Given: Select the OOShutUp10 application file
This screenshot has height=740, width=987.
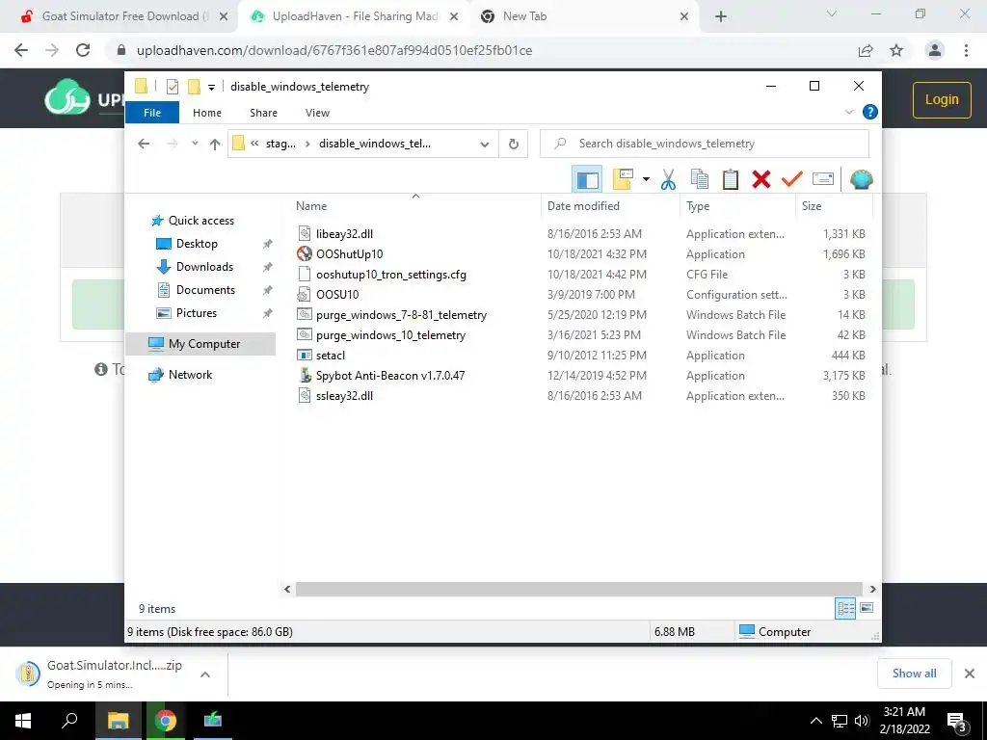Looking at the screenshot, I should coord(349,254).
